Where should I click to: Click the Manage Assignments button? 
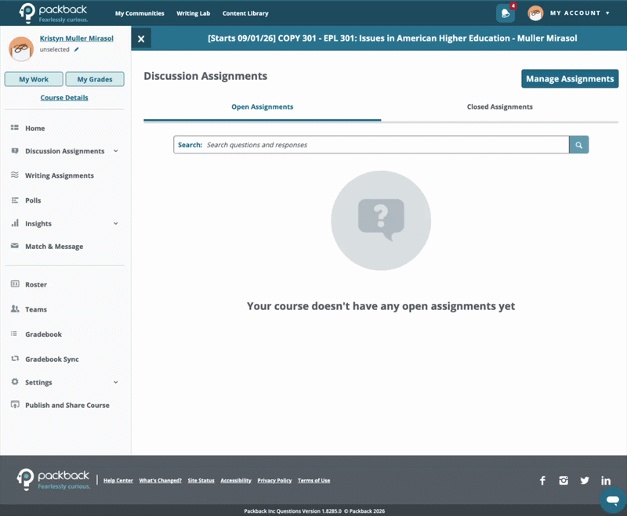pos(570,78)
